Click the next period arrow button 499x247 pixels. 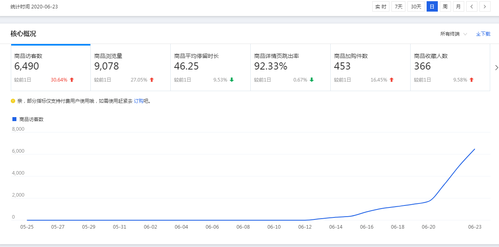(x=485, y=6)
